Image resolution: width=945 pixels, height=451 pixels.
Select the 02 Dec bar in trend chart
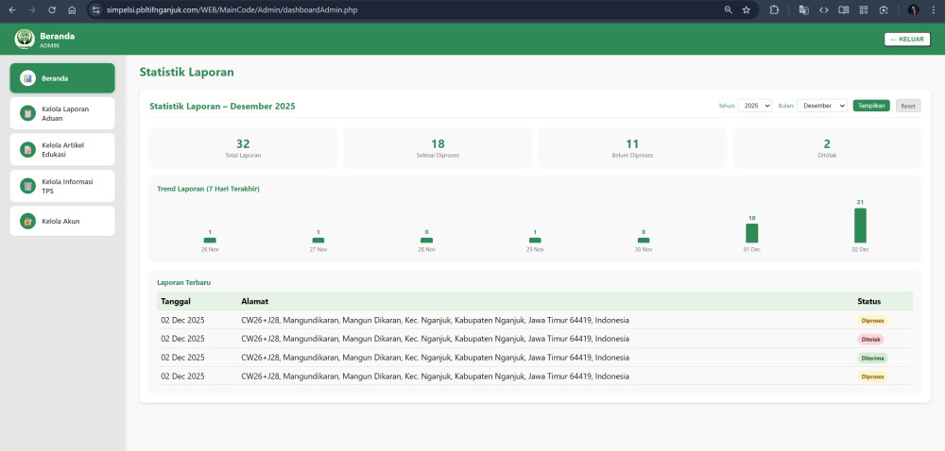860,225
